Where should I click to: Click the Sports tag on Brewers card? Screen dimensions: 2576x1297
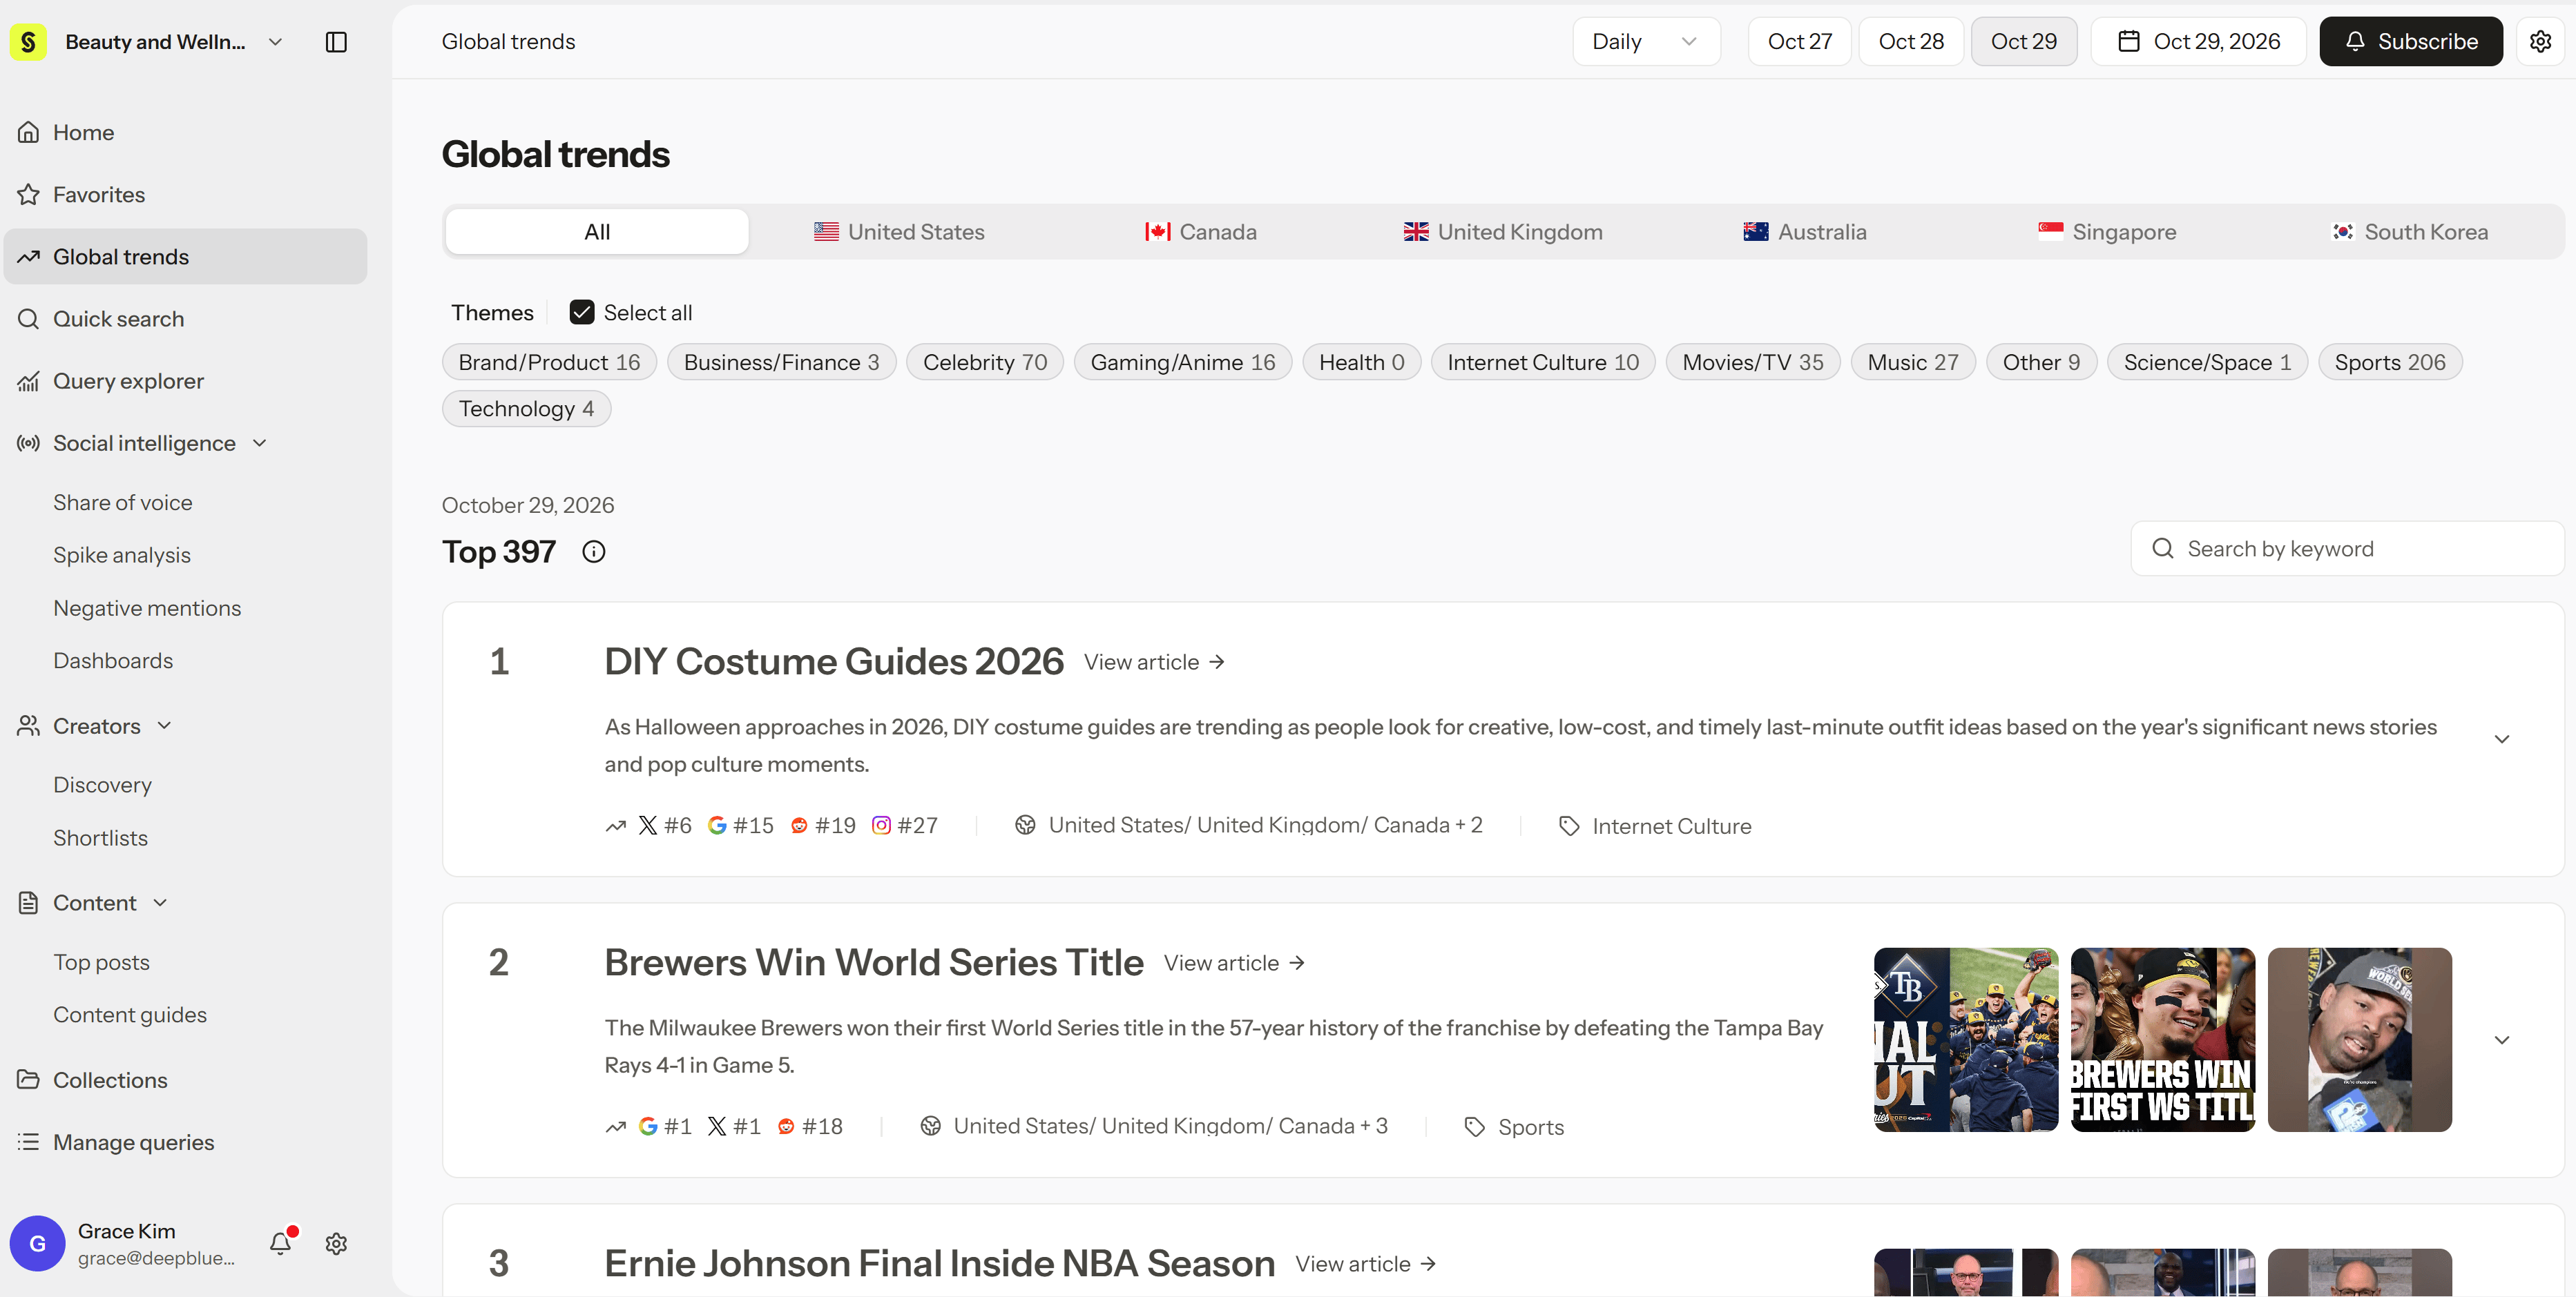click(x=1513, y=1127)
